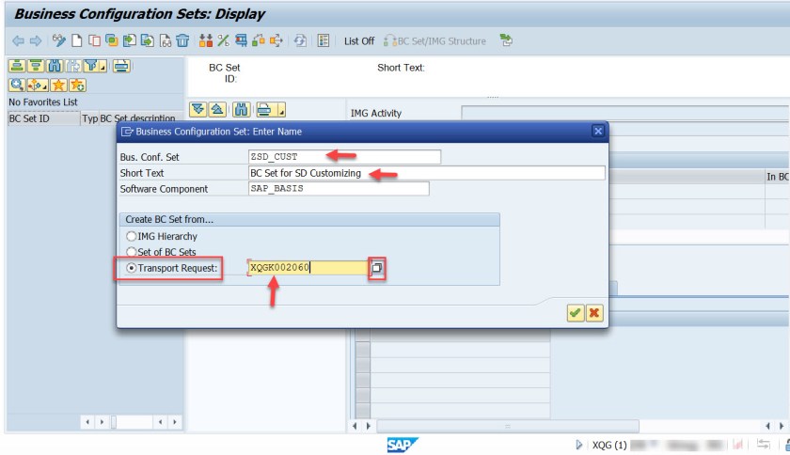The image size is (790, 455).
Task: Create a new BC Set (blank page icon)
Action: (76, 40)
